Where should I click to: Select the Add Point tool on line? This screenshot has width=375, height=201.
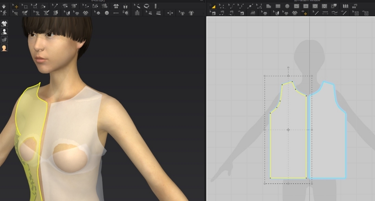(250, 7)
